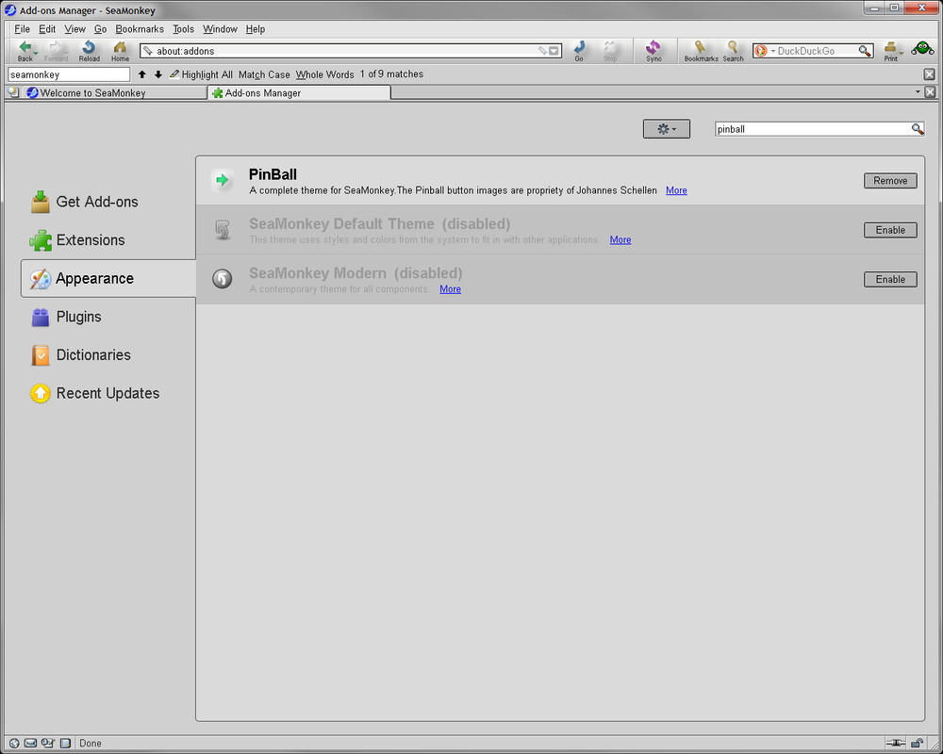The height and width of the screenshot is (754, 943).
Task: Close the current tab using the tab bar X
Action: click(930, 92)
